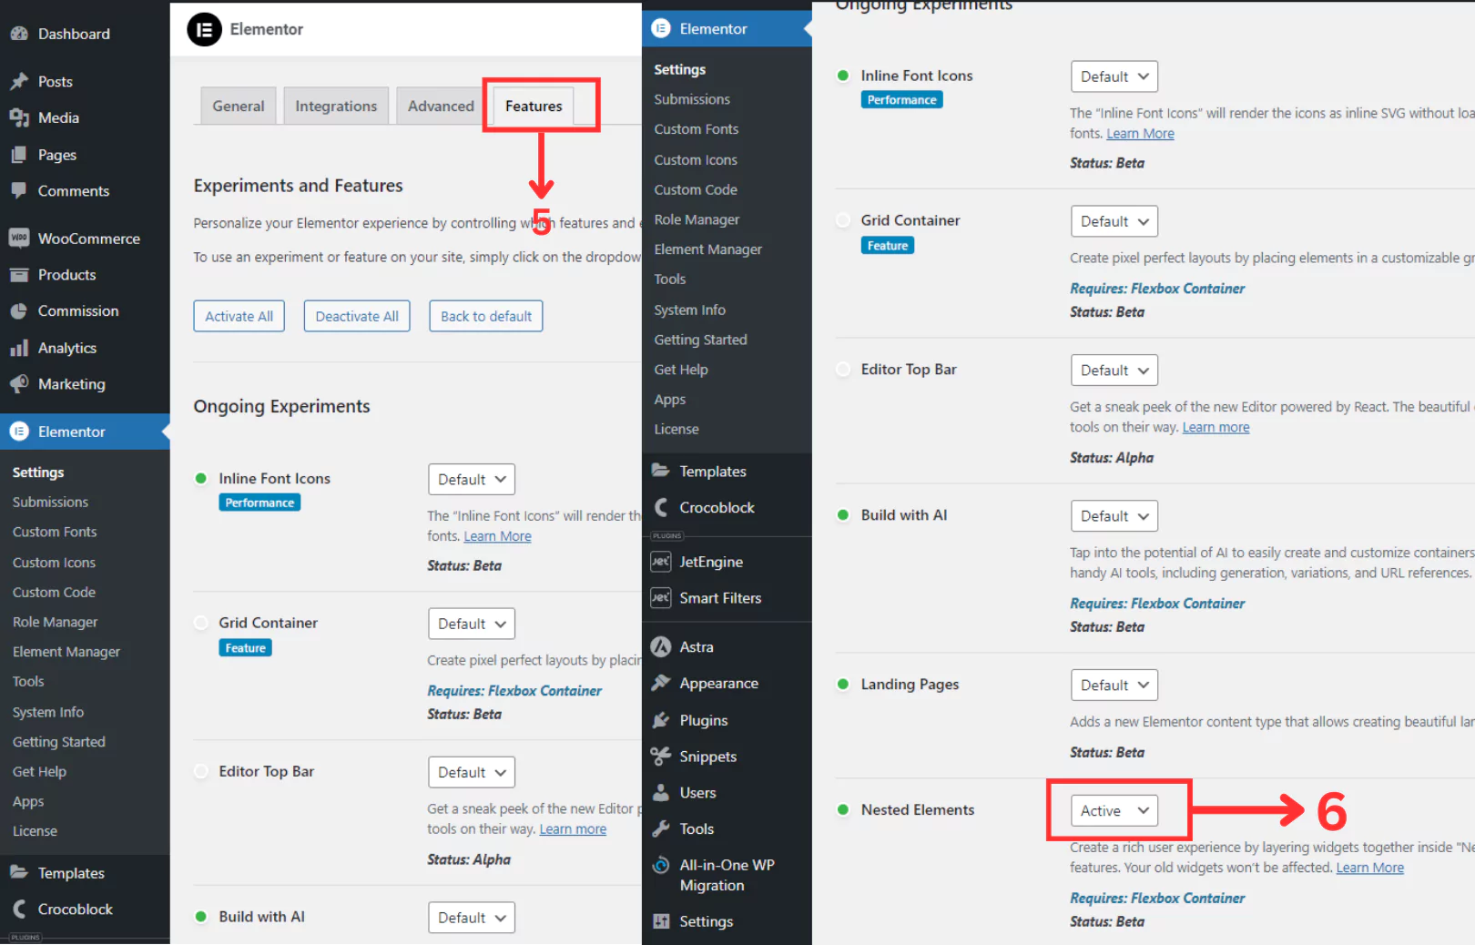
Task: Click the Posts pin icon
Action: coord(19,81)
